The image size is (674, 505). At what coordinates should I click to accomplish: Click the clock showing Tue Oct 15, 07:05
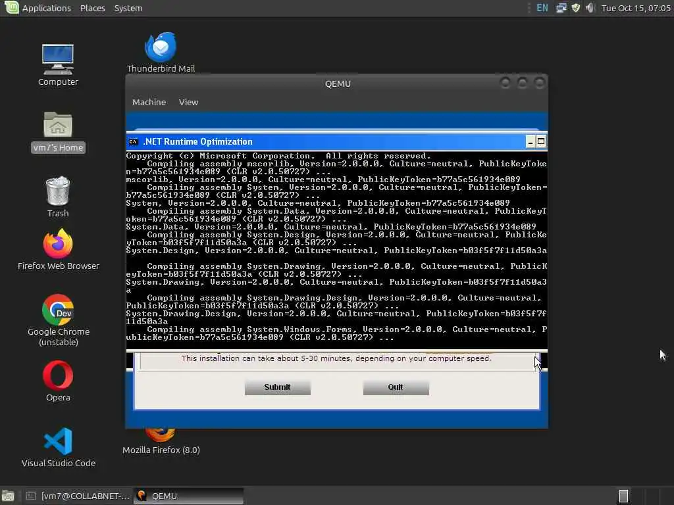636,8
